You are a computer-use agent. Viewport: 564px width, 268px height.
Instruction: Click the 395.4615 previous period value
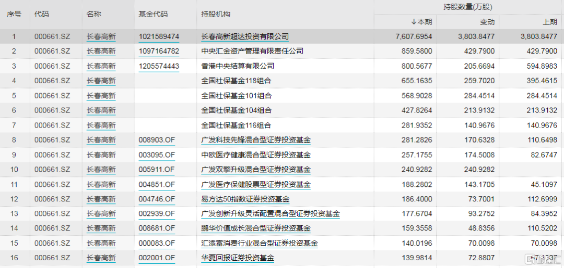542,81
